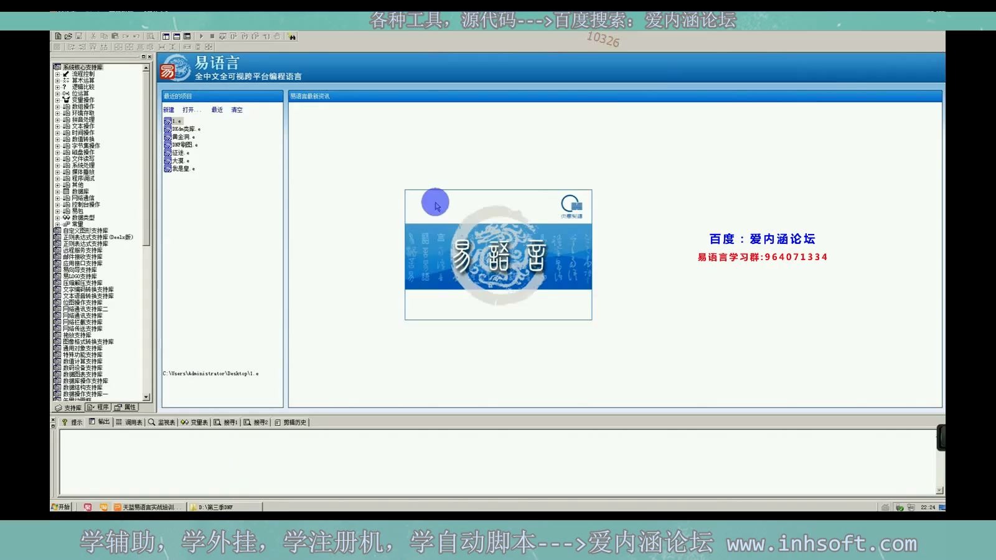996x560 pixels.
Task: Expand the 流程控制 tree node
Action: 57,74
